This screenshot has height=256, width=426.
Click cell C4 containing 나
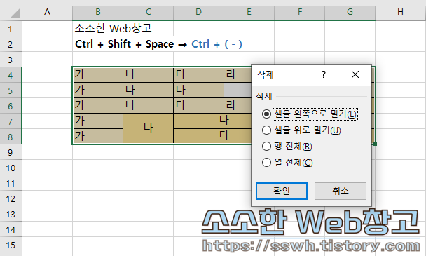149,75
